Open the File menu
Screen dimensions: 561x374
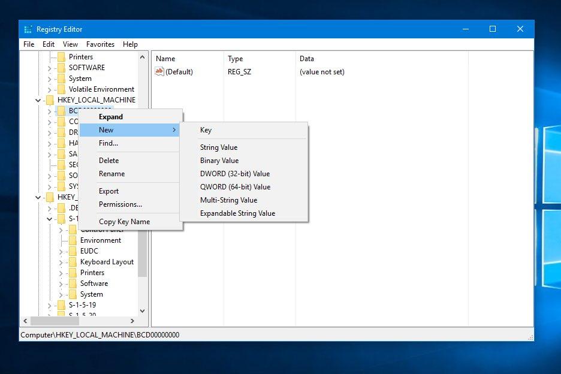coord(29,44)
